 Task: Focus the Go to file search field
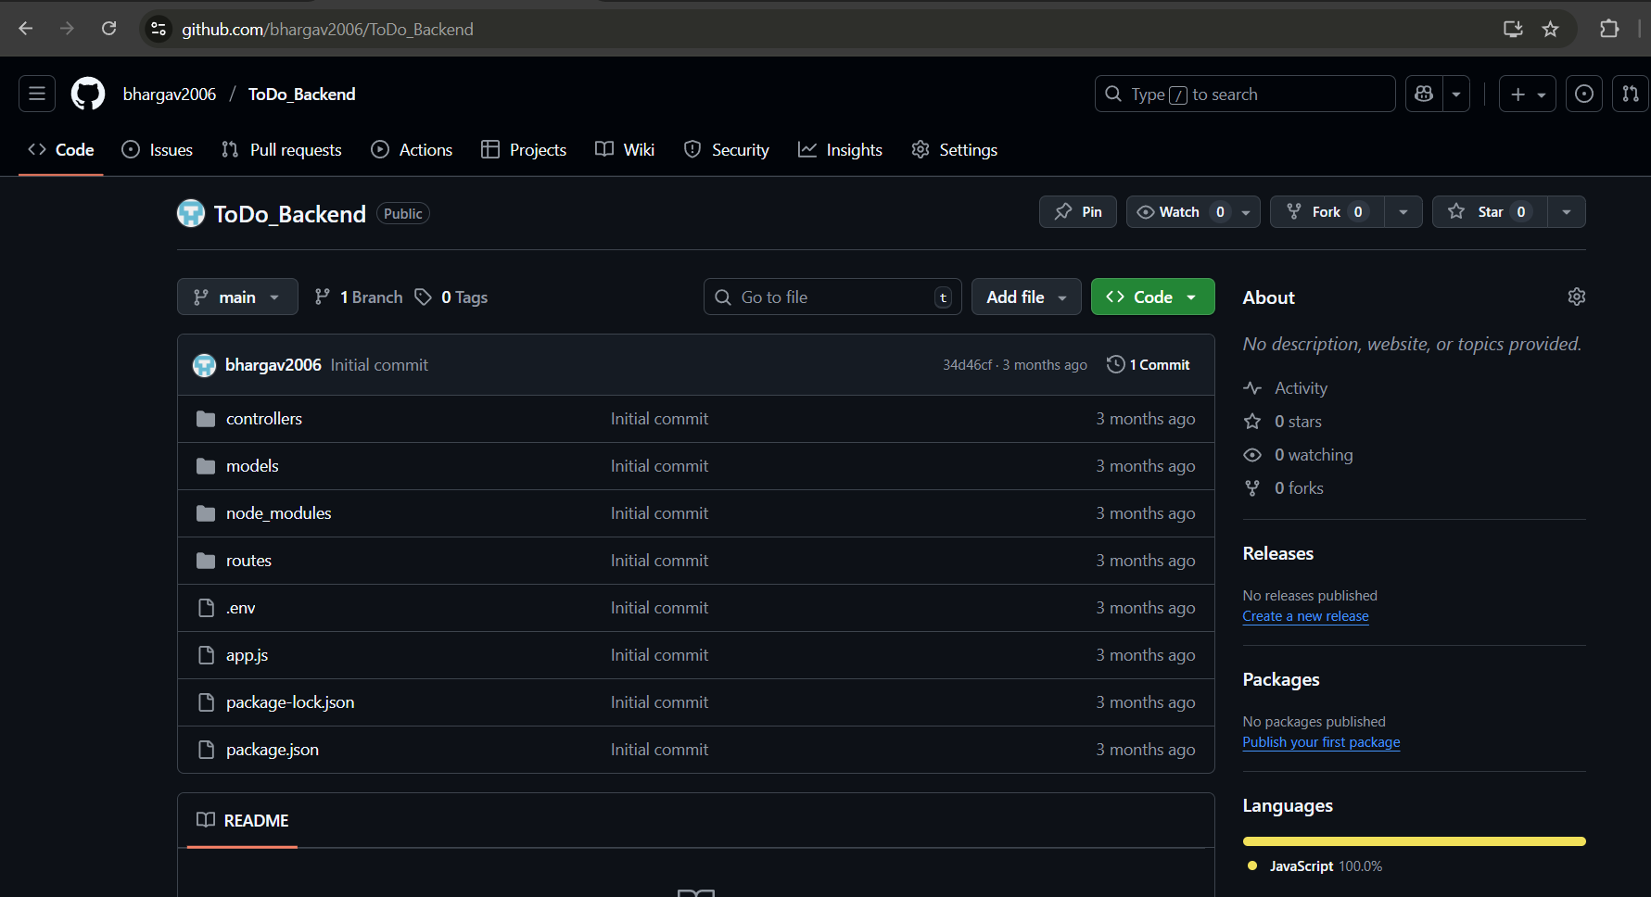(x=832, y=297)
